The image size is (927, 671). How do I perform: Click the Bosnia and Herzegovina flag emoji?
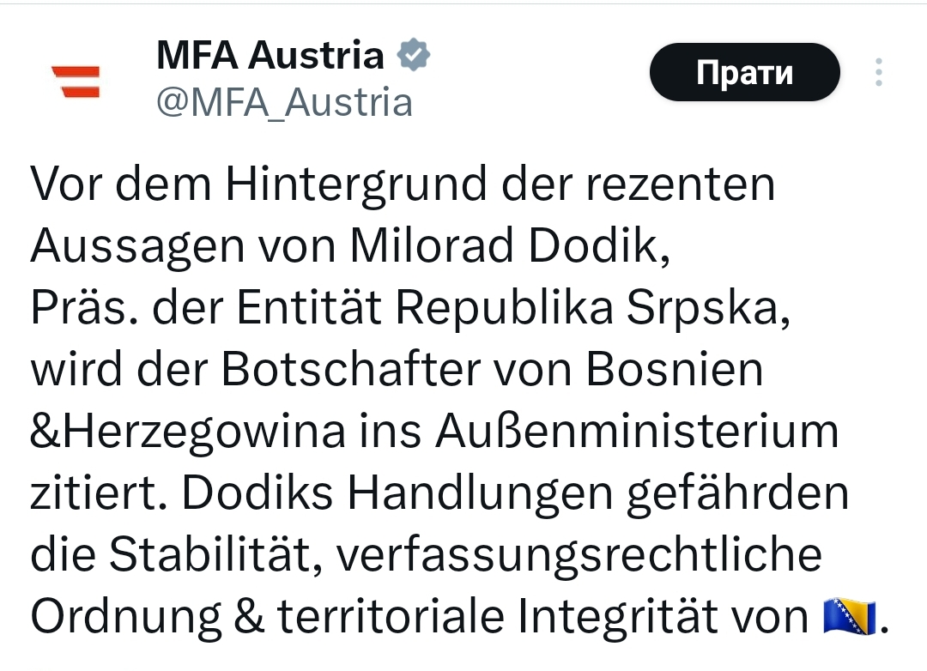[x=850, y=615]
